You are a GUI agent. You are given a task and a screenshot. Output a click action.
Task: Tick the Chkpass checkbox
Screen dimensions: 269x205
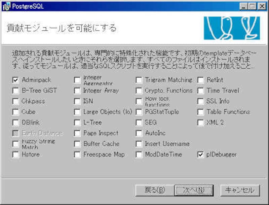15,101
